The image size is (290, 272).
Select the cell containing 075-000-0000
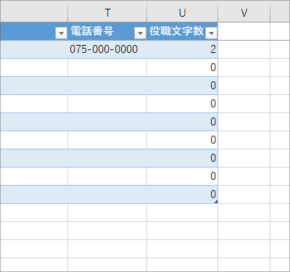(107, 49)
